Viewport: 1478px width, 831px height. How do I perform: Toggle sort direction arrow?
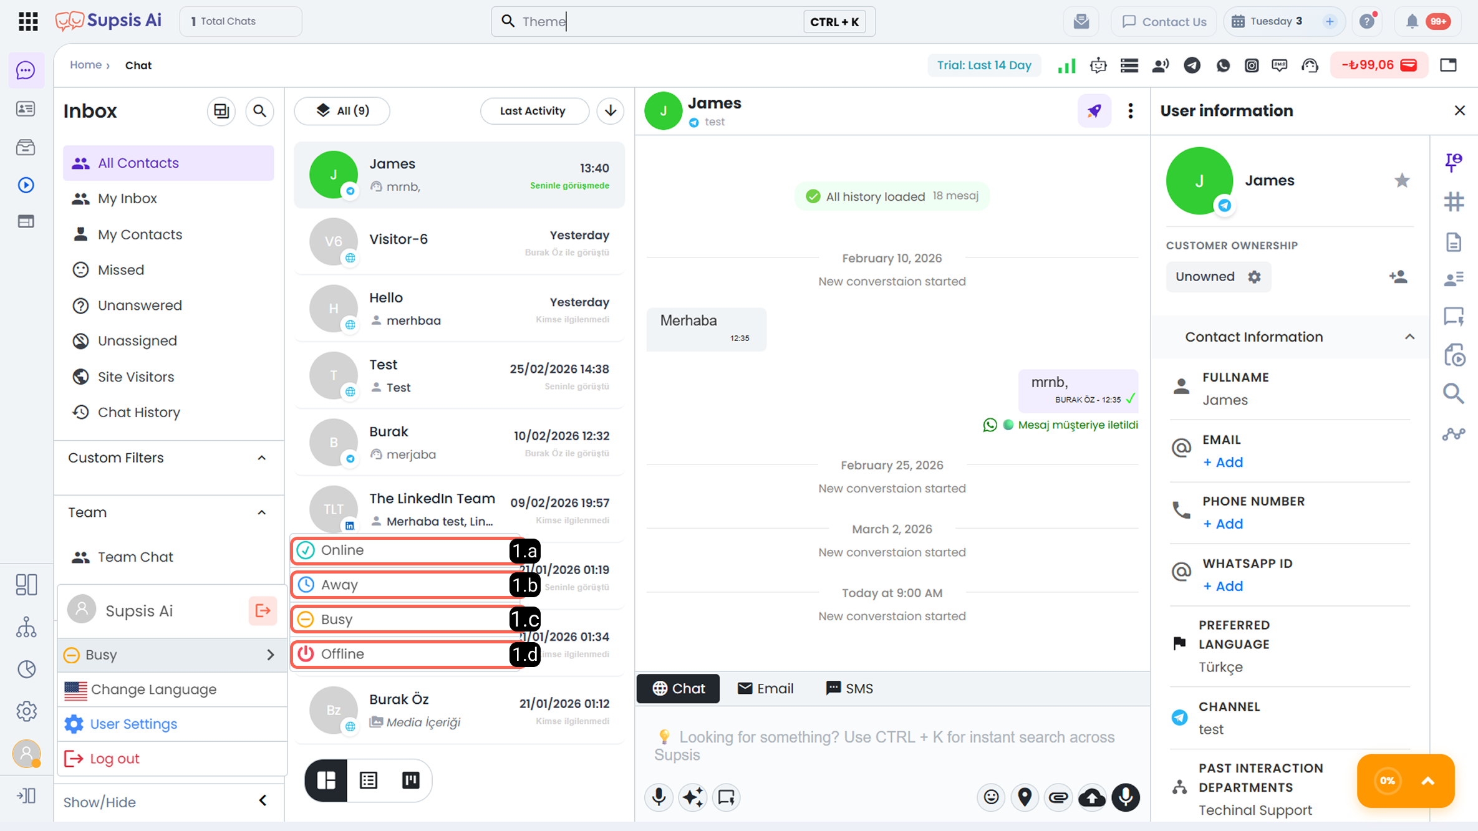[611, 111]
